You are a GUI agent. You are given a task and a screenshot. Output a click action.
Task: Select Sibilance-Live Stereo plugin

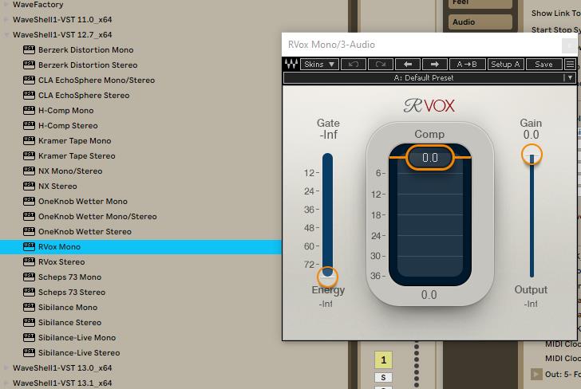point(79,353)
